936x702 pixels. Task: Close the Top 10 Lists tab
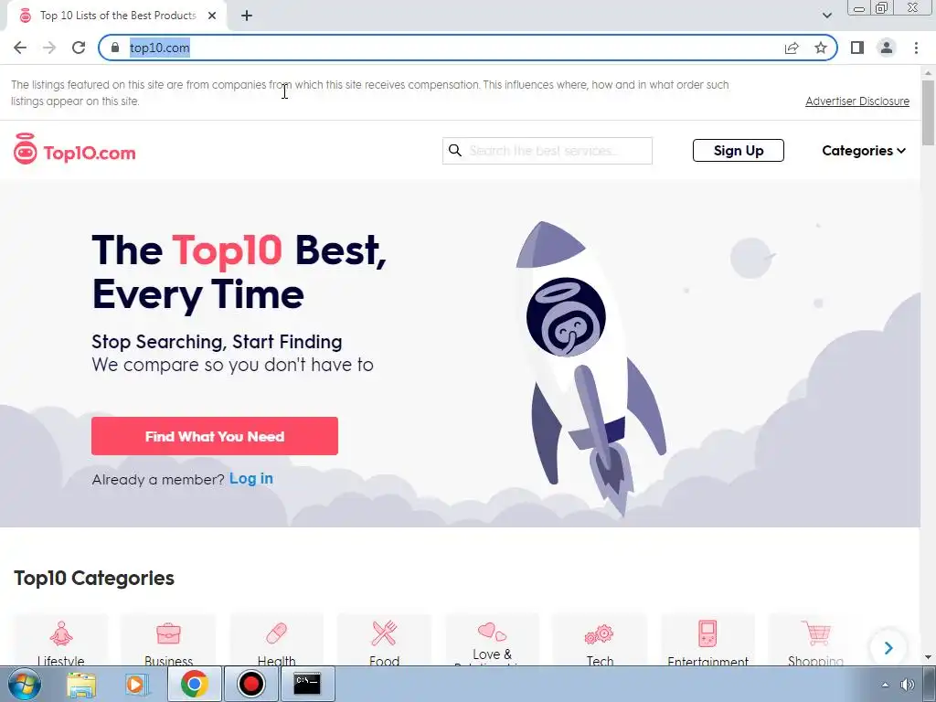(x=212, y=16)
